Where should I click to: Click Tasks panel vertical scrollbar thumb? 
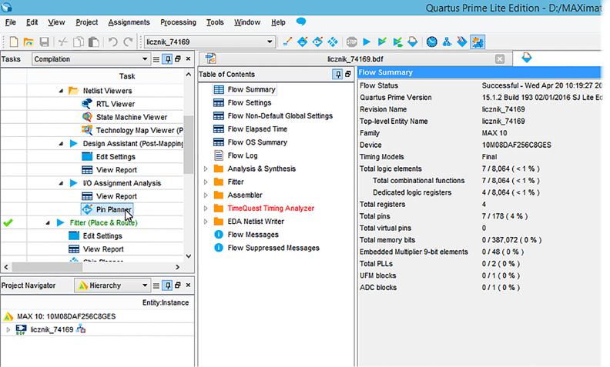[x=188, y=145]
